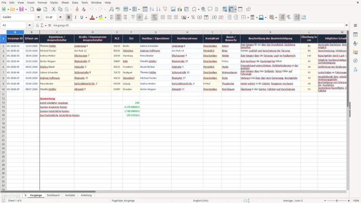Click the Insert Comment speech bubble
361x203 pixels.
coord(210,9)
